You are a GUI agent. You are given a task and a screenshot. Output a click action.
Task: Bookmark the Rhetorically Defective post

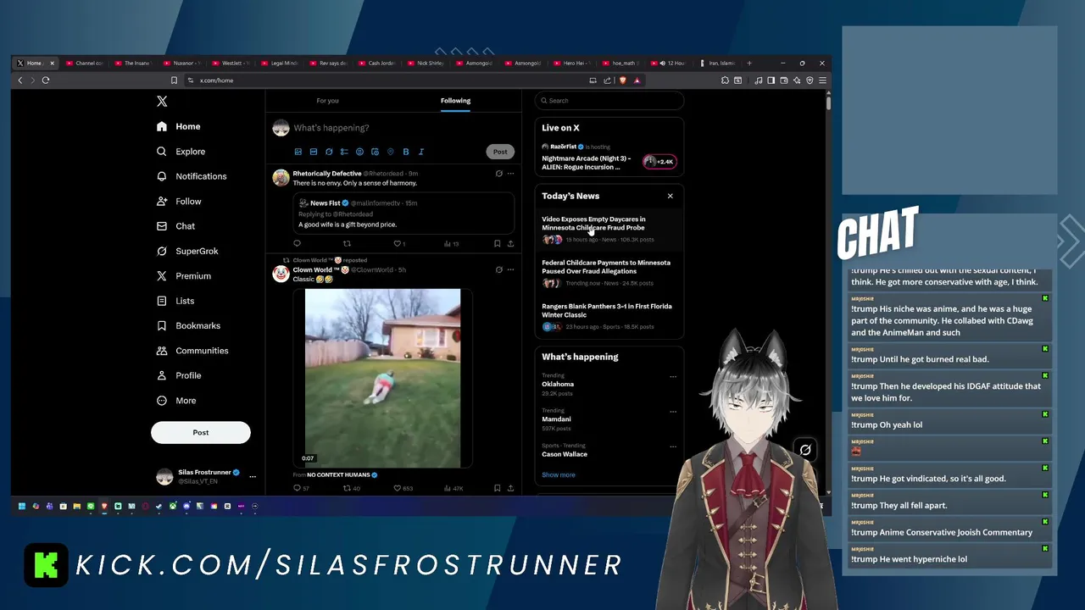click(497, 244)
